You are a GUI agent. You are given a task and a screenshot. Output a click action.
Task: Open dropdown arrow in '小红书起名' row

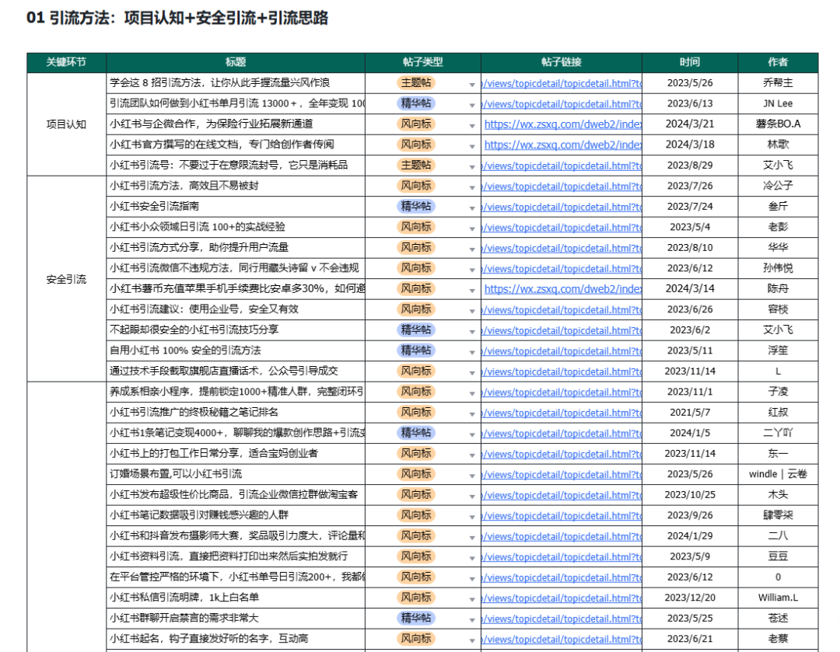472,641
